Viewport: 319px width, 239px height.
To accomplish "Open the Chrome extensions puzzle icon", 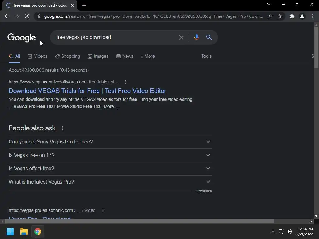I will (292, 16).
